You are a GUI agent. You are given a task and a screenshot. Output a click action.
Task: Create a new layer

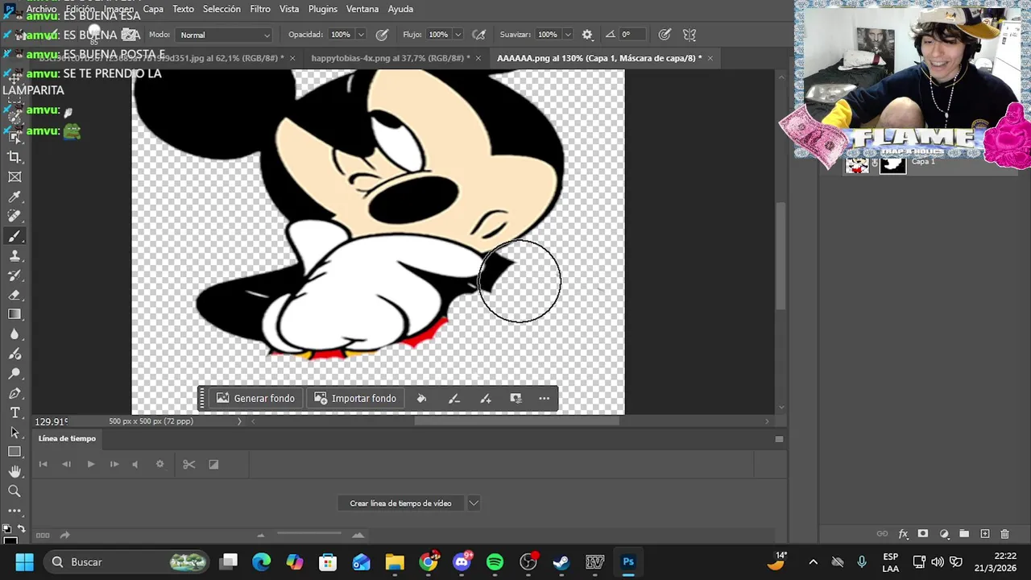984,534
